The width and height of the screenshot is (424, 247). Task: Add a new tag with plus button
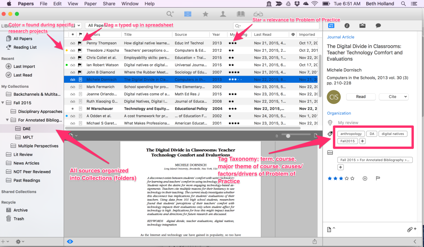(362, 141)
